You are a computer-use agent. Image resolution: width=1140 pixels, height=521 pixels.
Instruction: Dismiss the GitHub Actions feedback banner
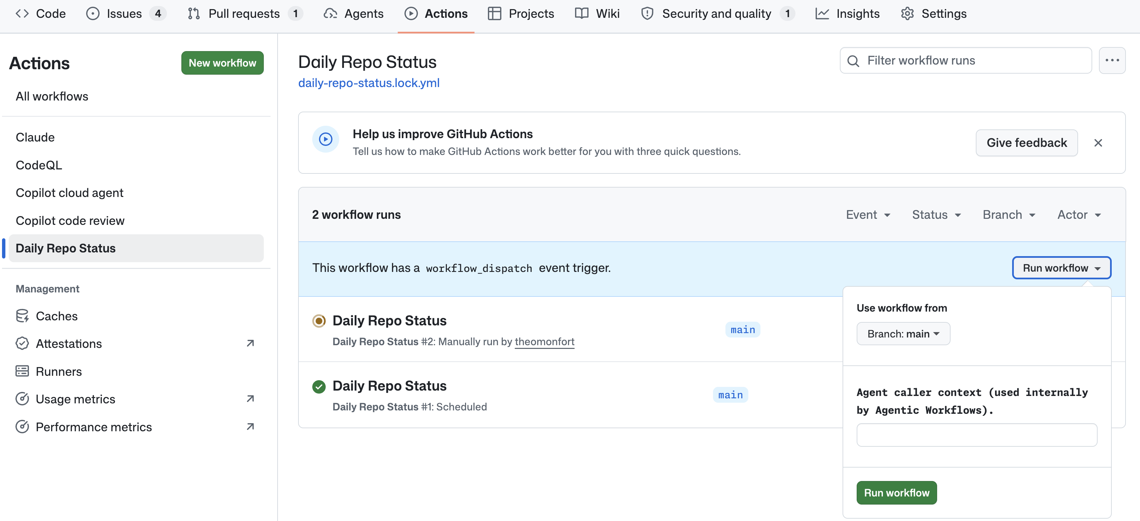[1098, 143]
